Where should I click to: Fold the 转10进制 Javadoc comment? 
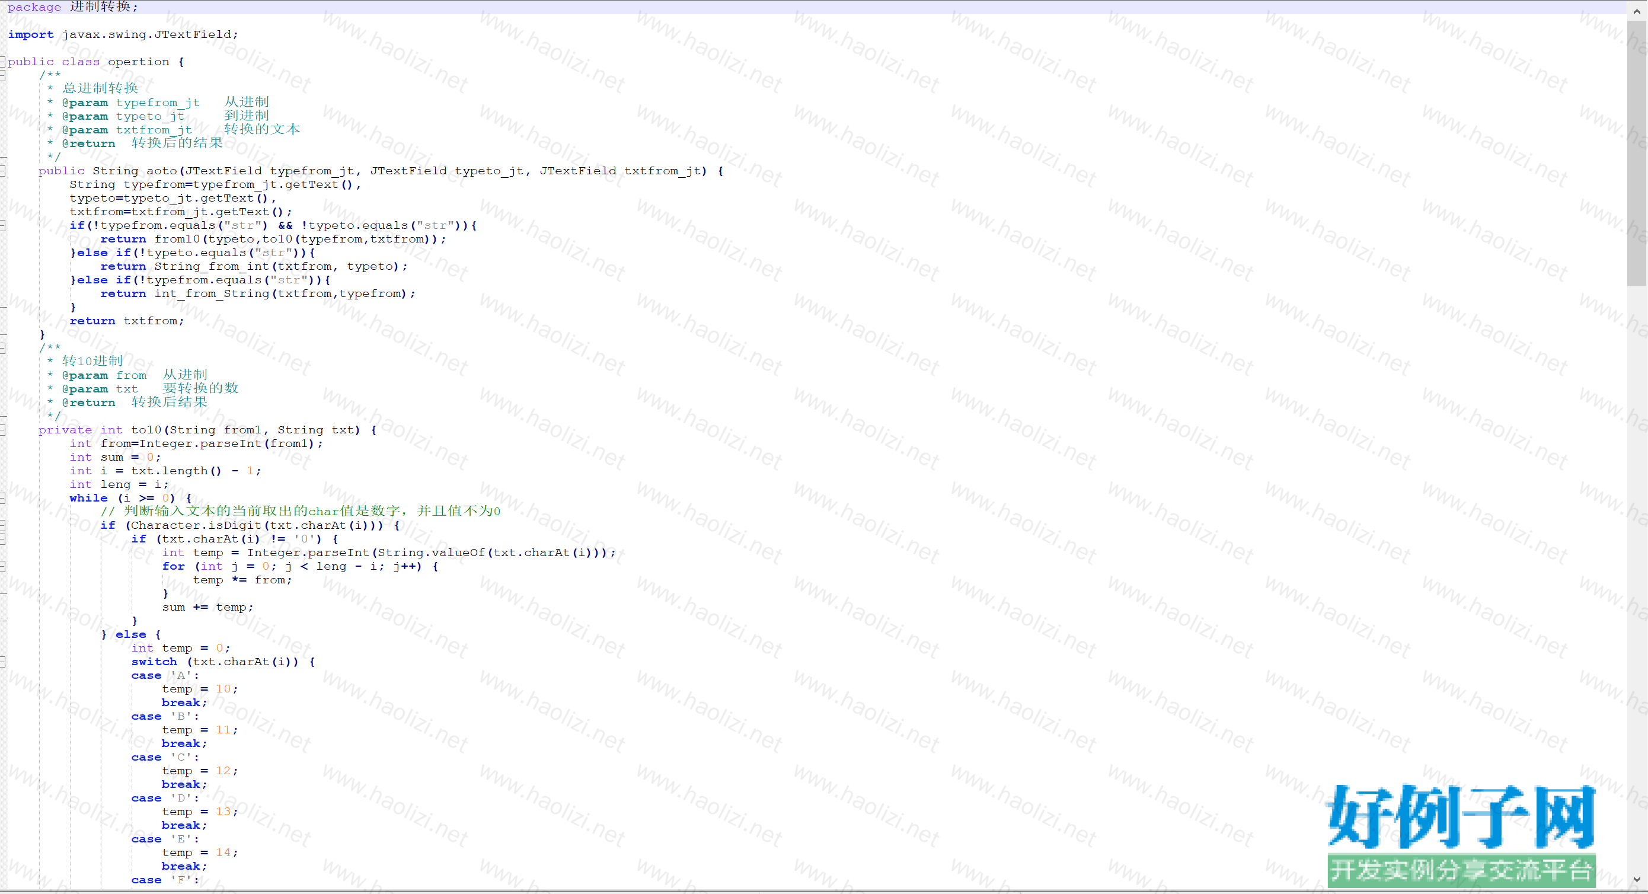pyautogui.click(x=2, y=348)
